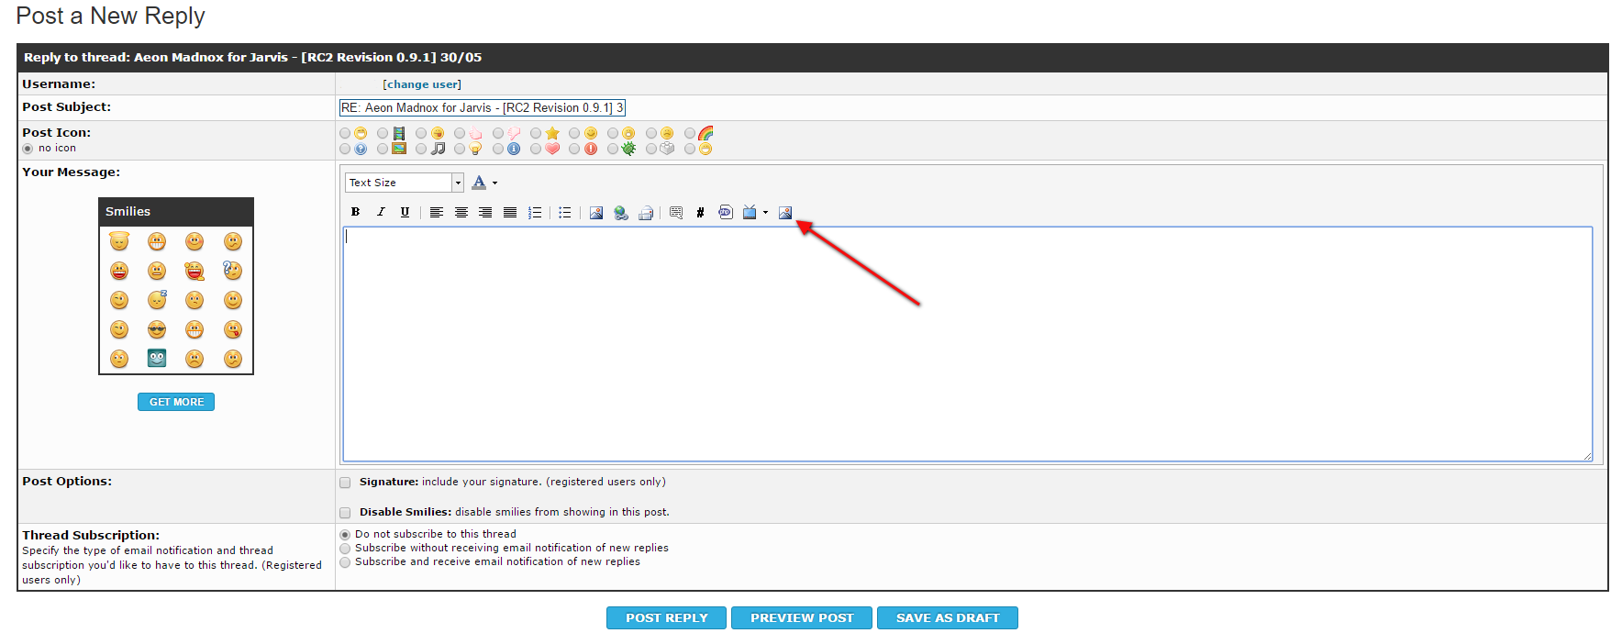Expand the video embed dropdown arrow
Image resolution: width=1622 pixels, height=633 pixels.
coord(765,213)
